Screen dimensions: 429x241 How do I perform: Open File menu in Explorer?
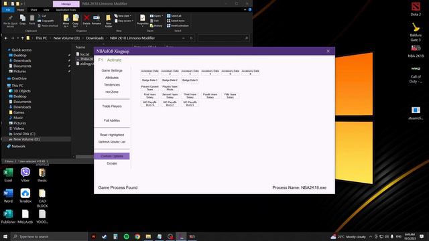click(8, 10)
